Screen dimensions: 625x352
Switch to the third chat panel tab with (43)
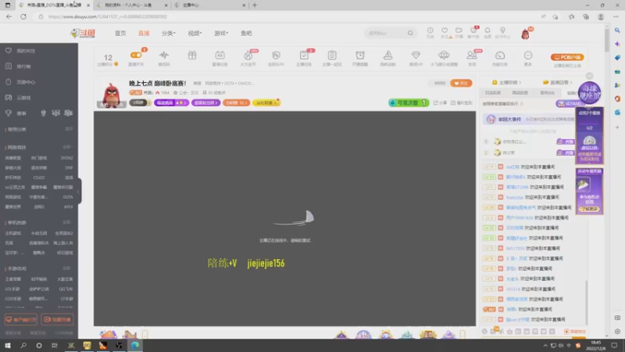point(547,92)
